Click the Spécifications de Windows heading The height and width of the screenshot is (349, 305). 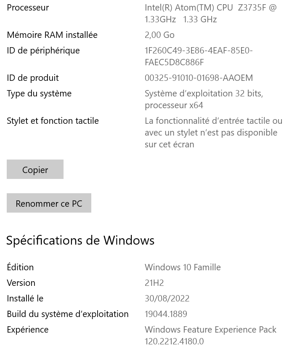tap(80, 240)
